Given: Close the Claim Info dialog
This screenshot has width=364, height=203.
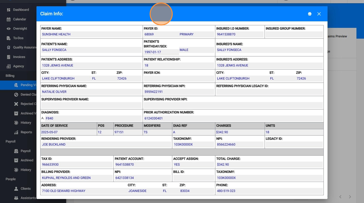Looking at the screenshot, I should click(319, 14).
